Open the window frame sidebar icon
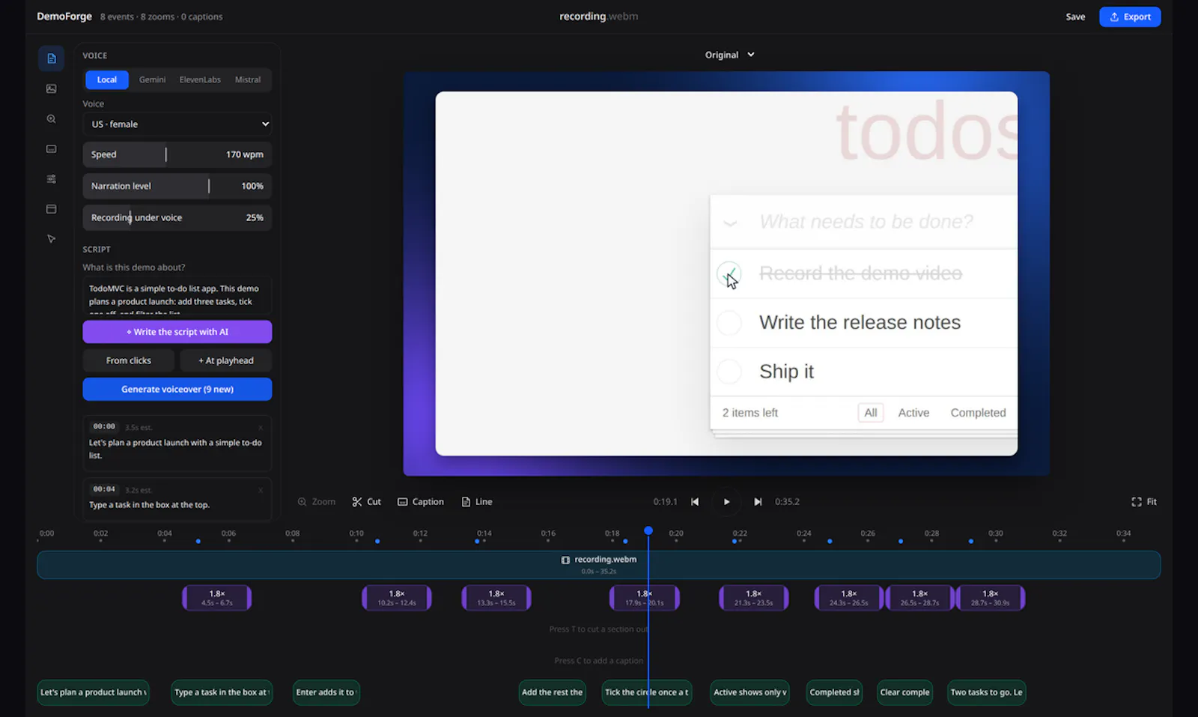Viewport: 1198px width, 717px height. point(51,209)
